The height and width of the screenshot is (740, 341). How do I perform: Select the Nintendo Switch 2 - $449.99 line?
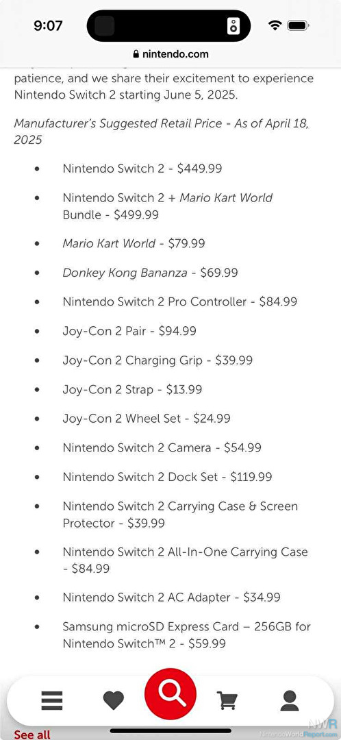(x=142, y=169)
